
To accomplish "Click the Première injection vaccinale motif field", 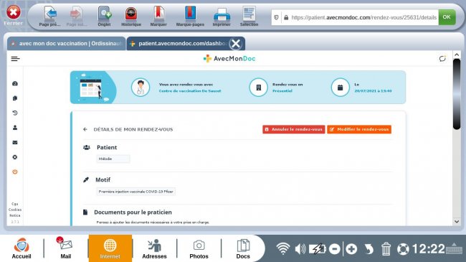I will (x=135, y=192).
